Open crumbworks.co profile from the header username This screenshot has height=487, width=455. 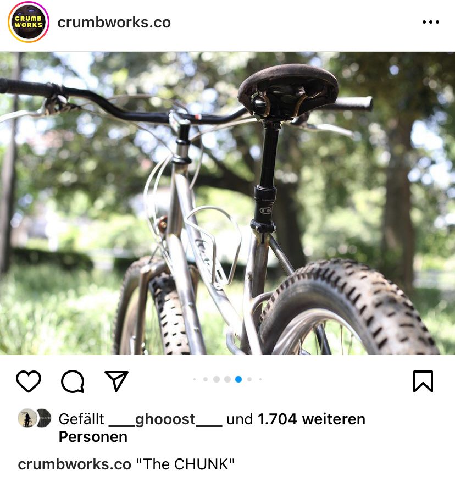(114, 23)
